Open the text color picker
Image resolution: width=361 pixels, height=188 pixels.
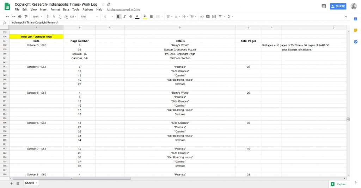point(137,16)
